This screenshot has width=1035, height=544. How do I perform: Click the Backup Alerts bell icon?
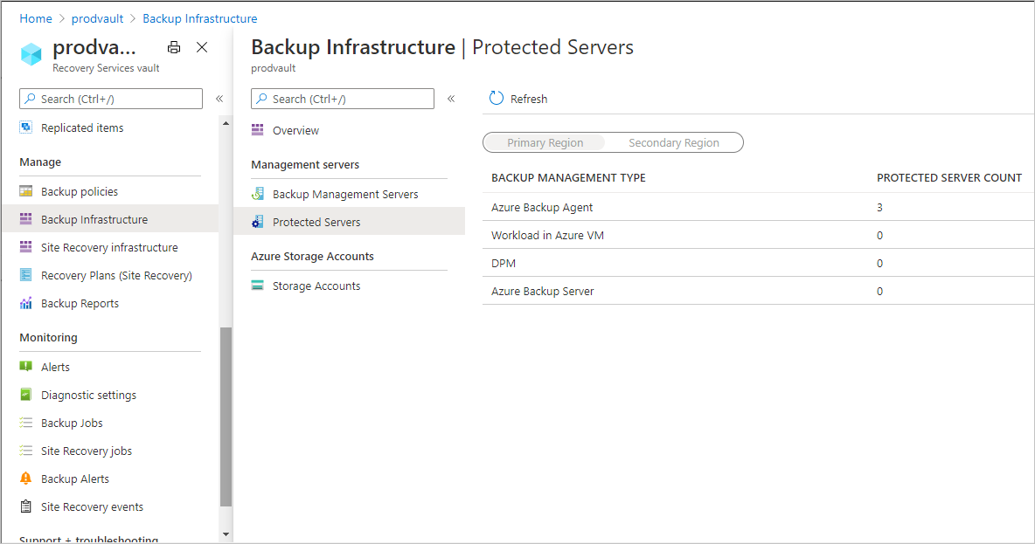click(25, 479)
